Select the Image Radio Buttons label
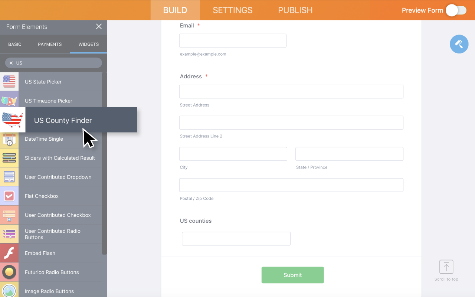 point(49,291)
